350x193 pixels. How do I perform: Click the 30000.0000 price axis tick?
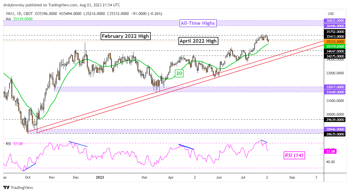[x=335, y=115]
